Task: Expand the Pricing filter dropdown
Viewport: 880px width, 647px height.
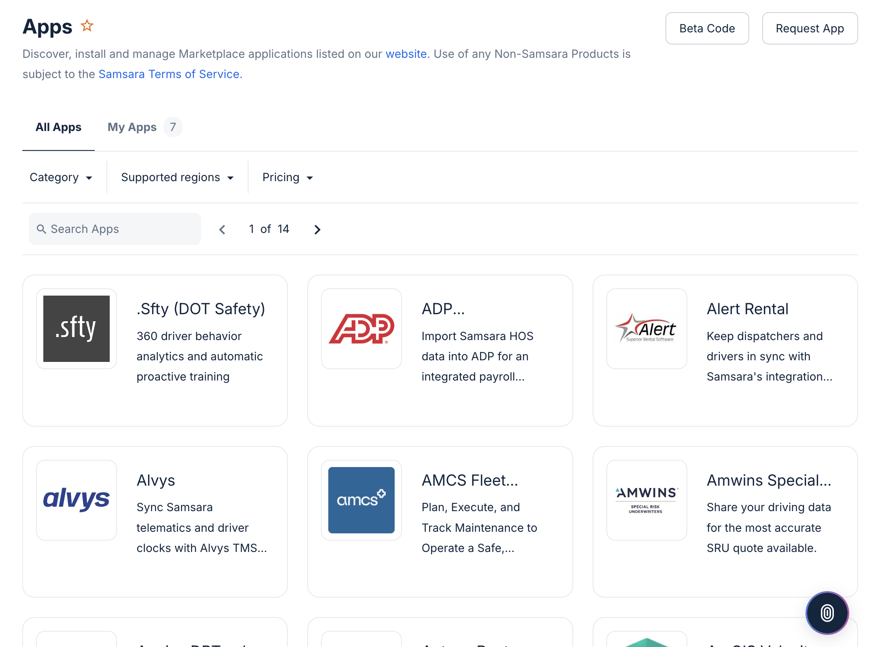Action: (x=287, y=177)
